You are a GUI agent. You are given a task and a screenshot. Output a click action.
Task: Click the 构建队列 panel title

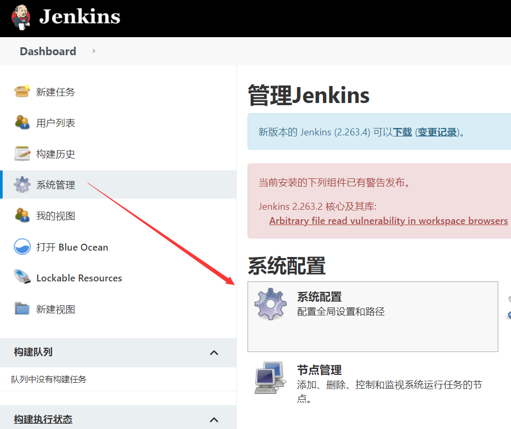click(x=33, y=352)
